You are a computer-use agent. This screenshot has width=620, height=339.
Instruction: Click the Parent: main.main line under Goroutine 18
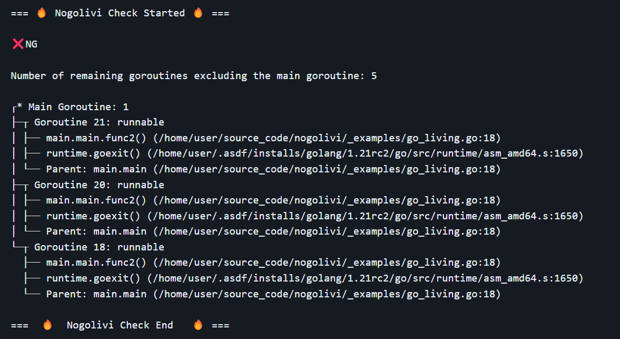pos(96,294)
